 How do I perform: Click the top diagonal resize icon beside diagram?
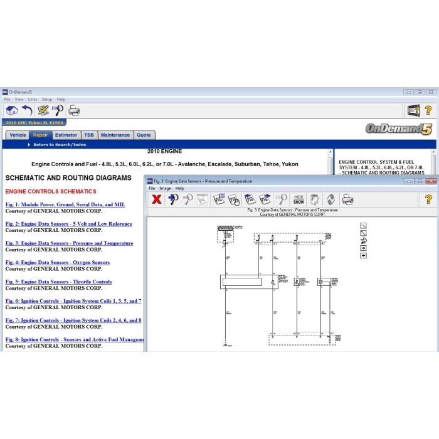point(363,226)
